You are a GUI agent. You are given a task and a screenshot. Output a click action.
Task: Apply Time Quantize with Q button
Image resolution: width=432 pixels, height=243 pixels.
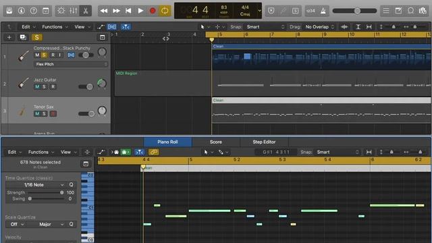coord(71,184)
